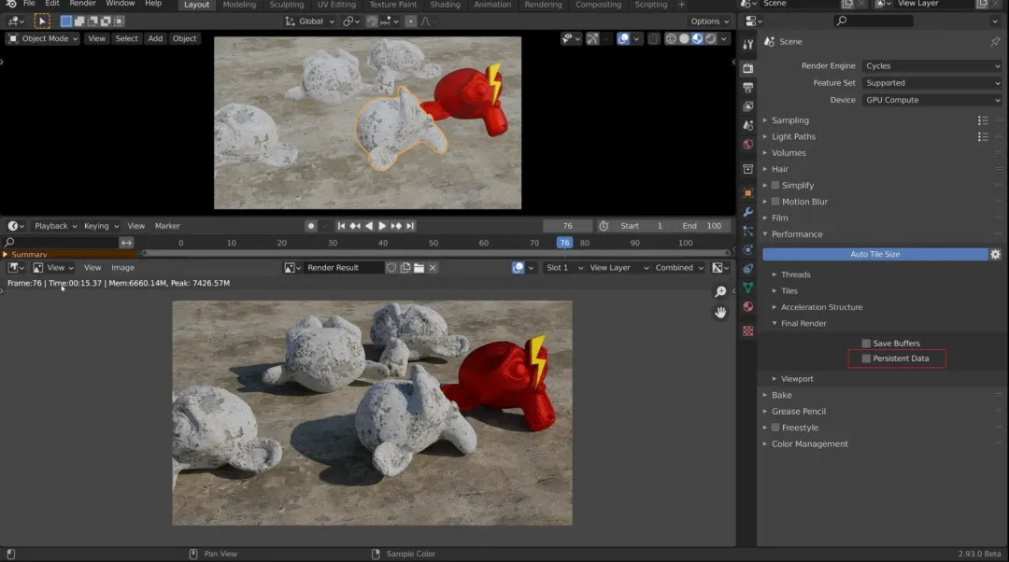
Task: Toggle viewport gizmos button
Action: [x=592, y=38]
